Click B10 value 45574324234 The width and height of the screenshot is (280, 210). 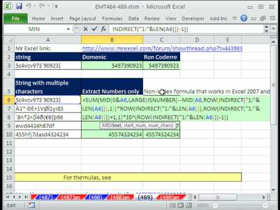112,134
